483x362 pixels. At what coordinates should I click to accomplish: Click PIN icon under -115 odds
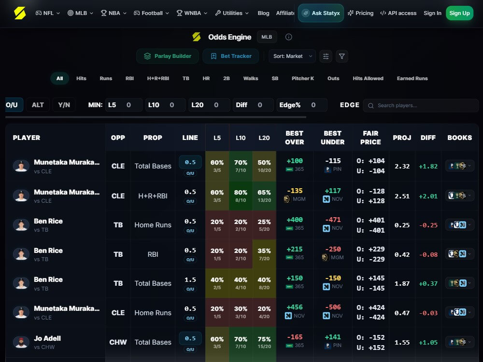coord(328,169)
